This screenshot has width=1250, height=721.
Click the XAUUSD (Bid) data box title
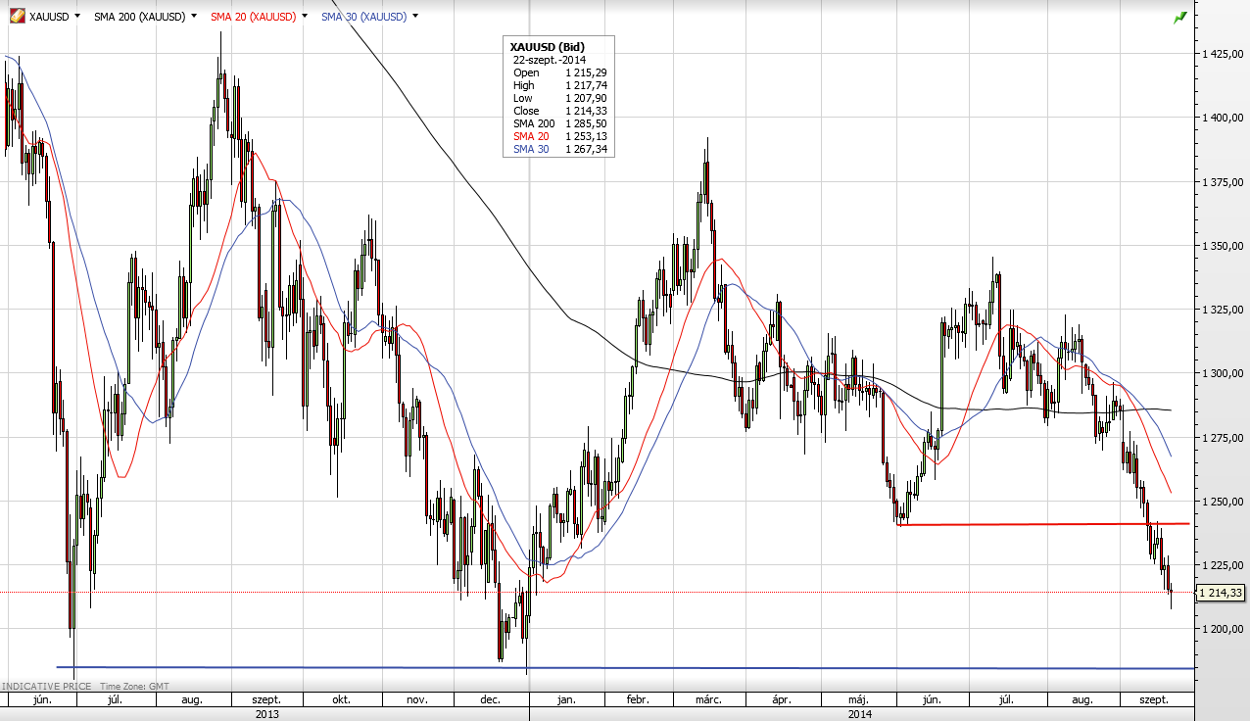[x=547, y=46]
